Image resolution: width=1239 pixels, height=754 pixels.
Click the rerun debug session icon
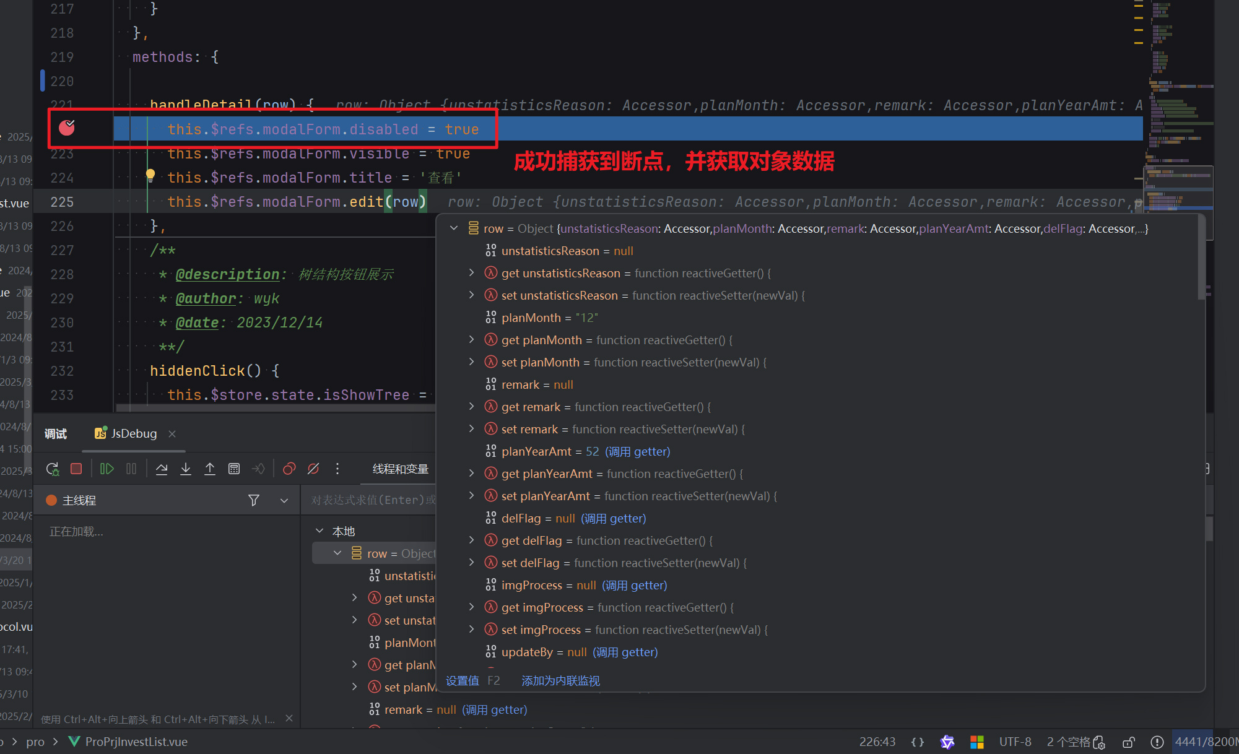(x=53, y=469)
